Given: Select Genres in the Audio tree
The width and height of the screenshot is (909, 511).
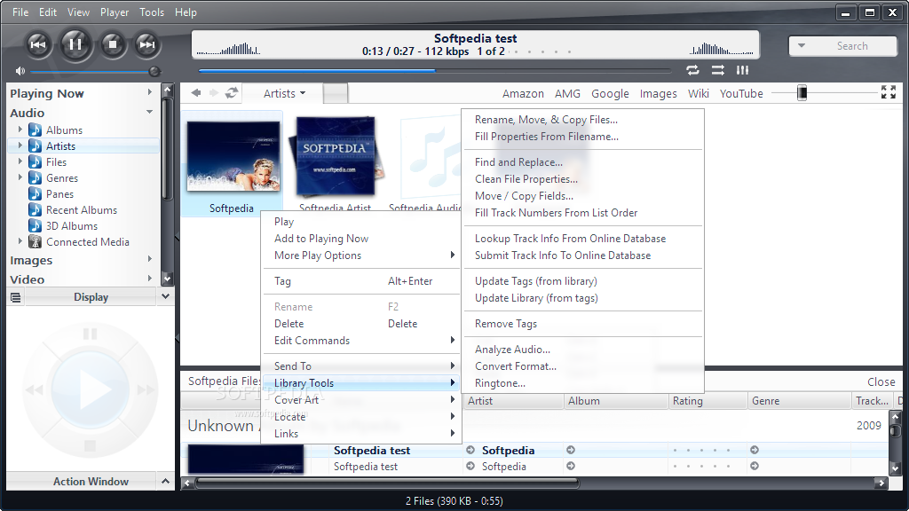Looking at the screenshot, I should coord(62,177).
